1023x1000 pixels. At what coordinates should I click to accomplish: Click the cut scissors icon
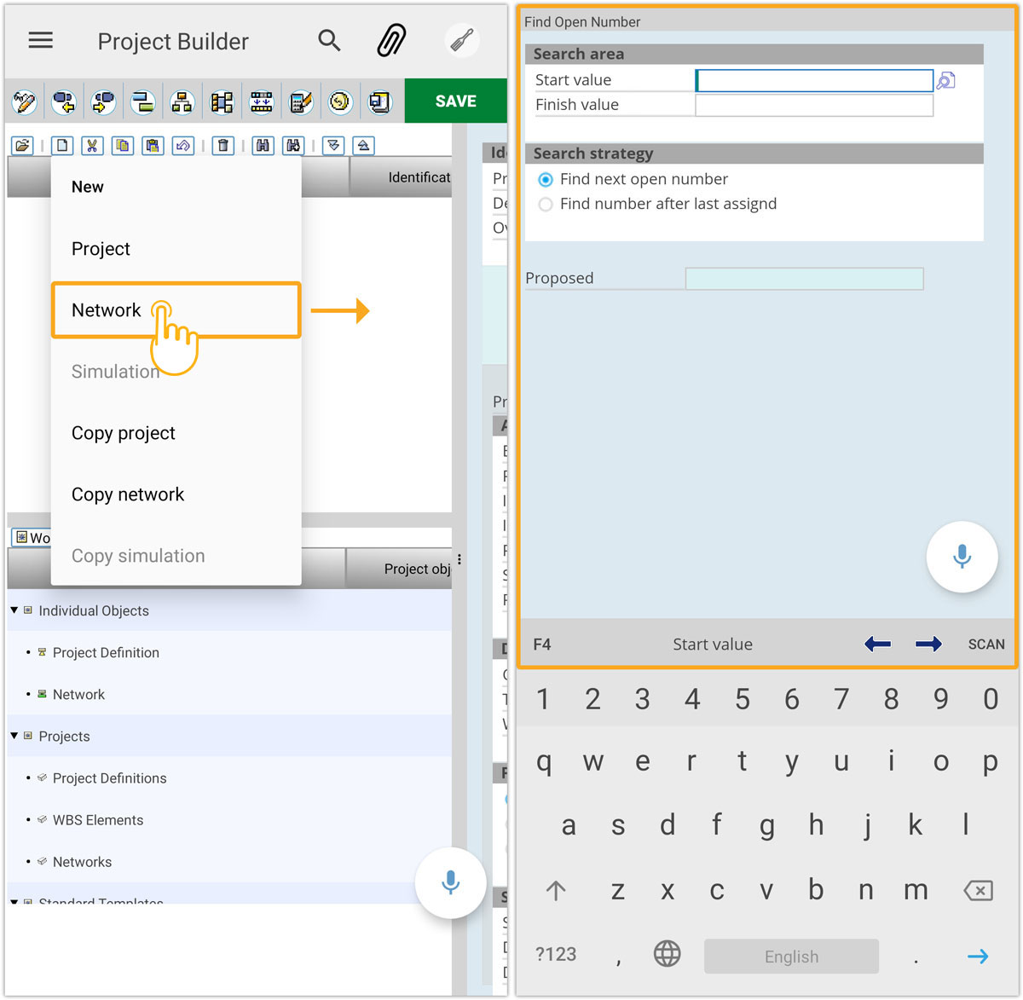[92, 146]
